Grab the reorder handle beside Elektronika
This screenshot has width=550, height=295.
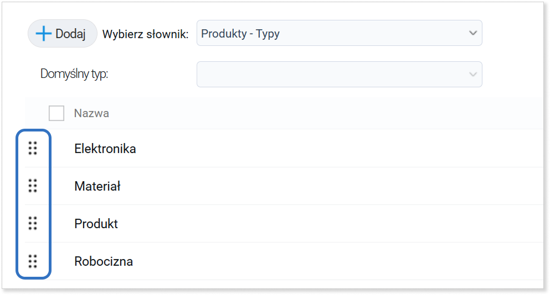[33, 149]
